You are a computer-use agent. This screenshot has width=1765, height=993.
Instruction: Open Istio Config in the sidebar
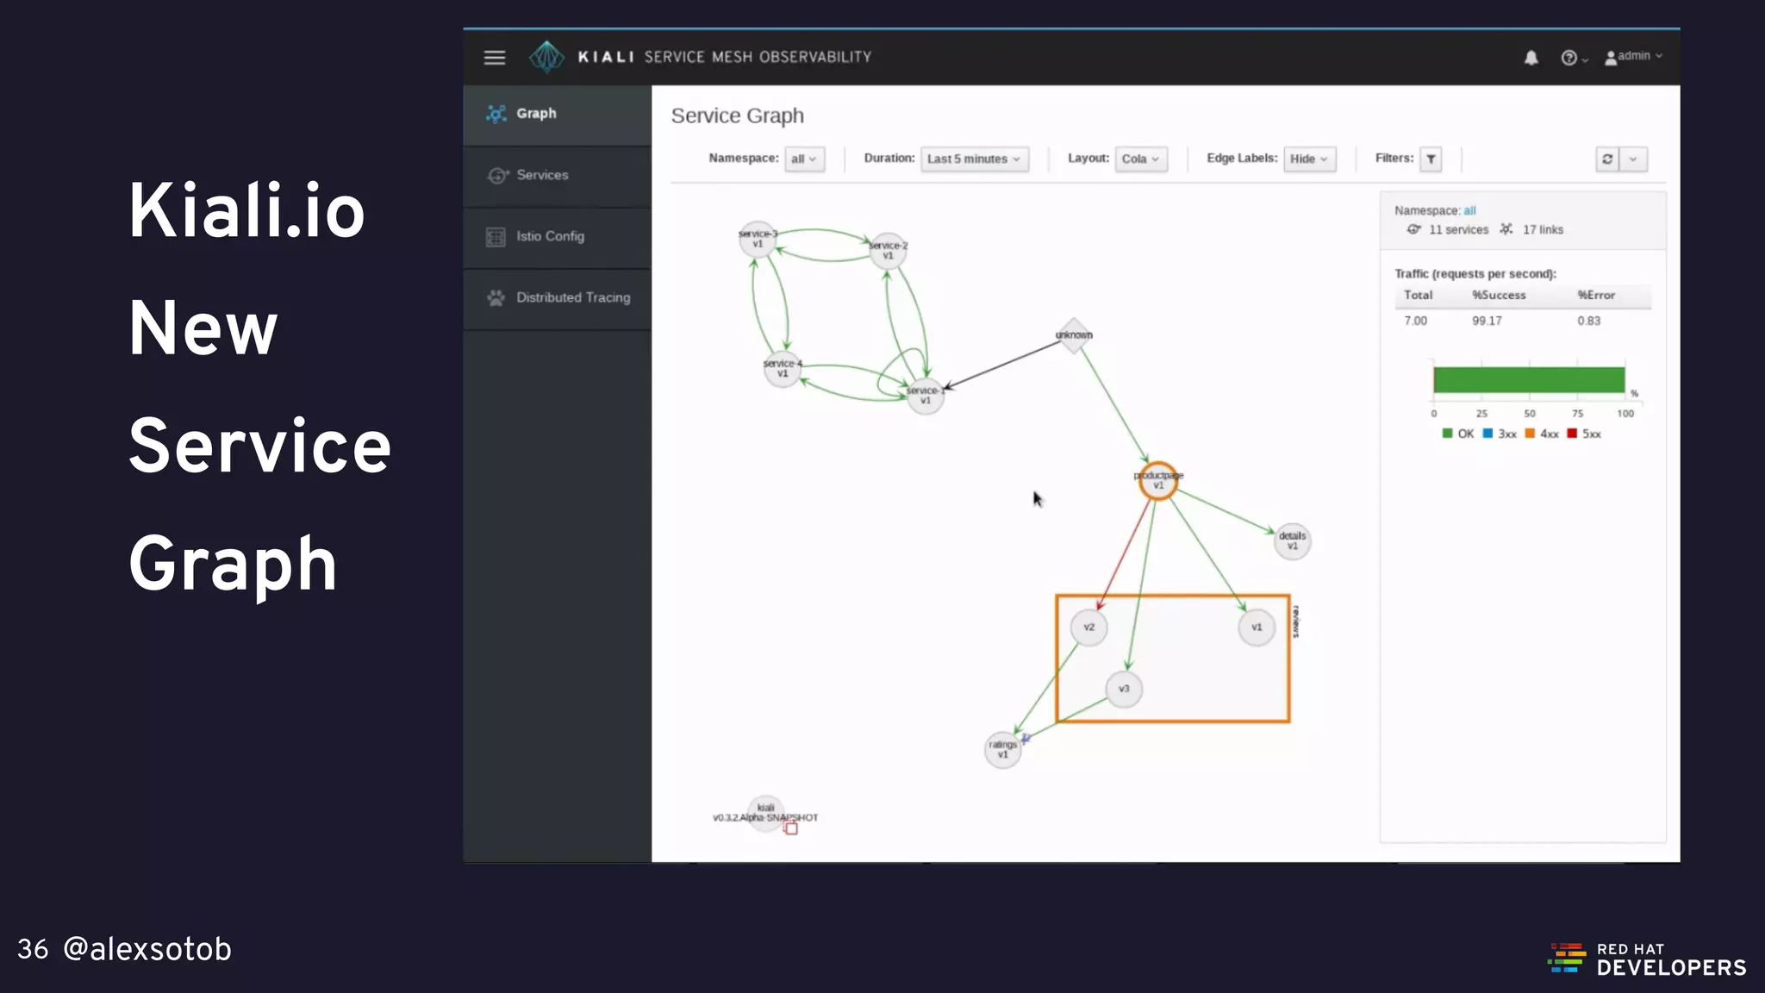point(557,237)
